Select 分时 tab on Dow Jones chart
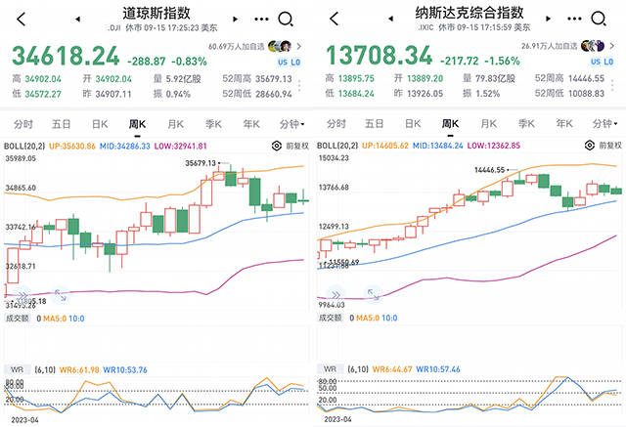Viewport: 626px width, 427px height. coord(23,124)
